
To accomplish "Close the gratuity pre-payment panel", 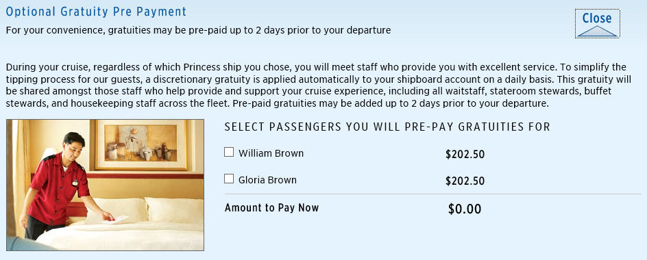I will tap(597, 23).
